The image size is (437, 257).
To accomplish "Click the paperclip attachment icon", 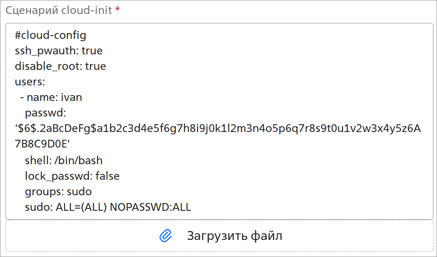I will 166,236.
